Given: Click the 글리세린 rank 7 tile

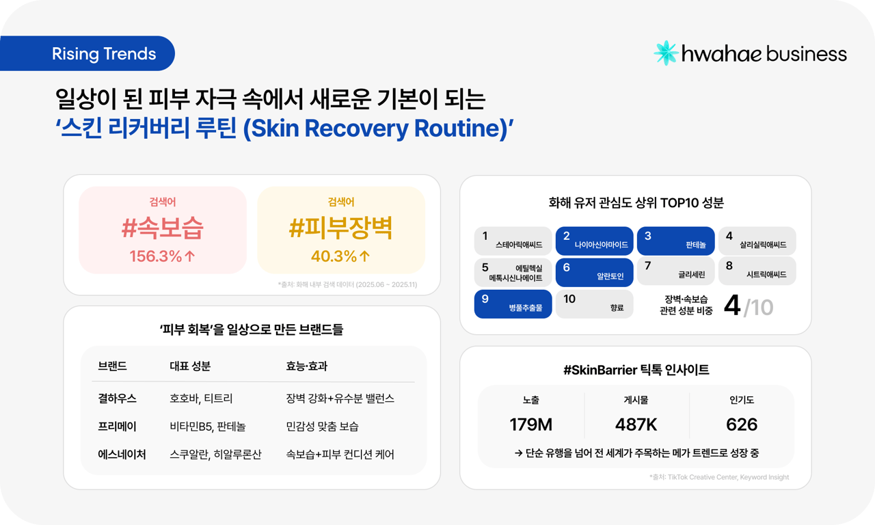Looking at the screenshot, I should point(675,271).
